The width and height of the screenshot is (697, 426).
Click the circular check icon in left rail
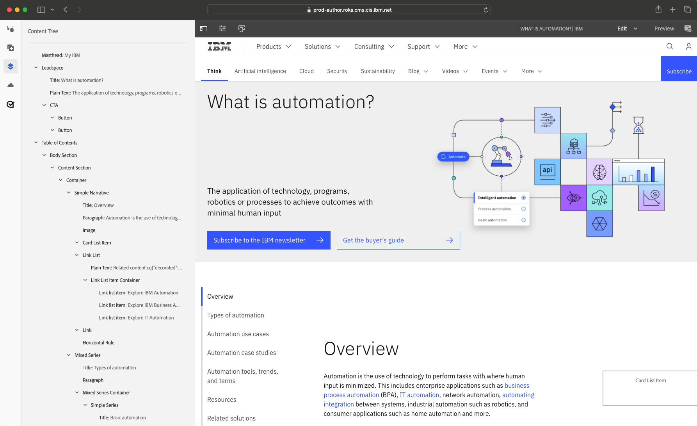tap(11, 104)
